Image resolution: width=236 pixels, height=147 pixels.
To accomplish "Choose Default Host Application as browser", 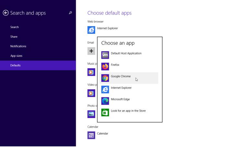I will (x=129, y=55).
